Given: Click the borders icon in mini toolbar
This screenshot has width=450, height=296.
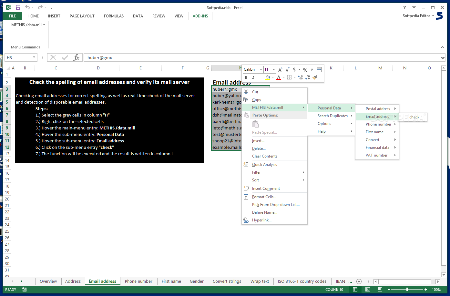Looking at the screenshot, I should point(290,77).
